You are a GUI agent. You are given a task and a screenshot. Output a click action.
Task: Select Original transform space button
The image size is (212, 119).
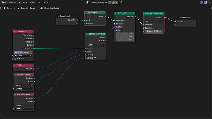point(18,52)
